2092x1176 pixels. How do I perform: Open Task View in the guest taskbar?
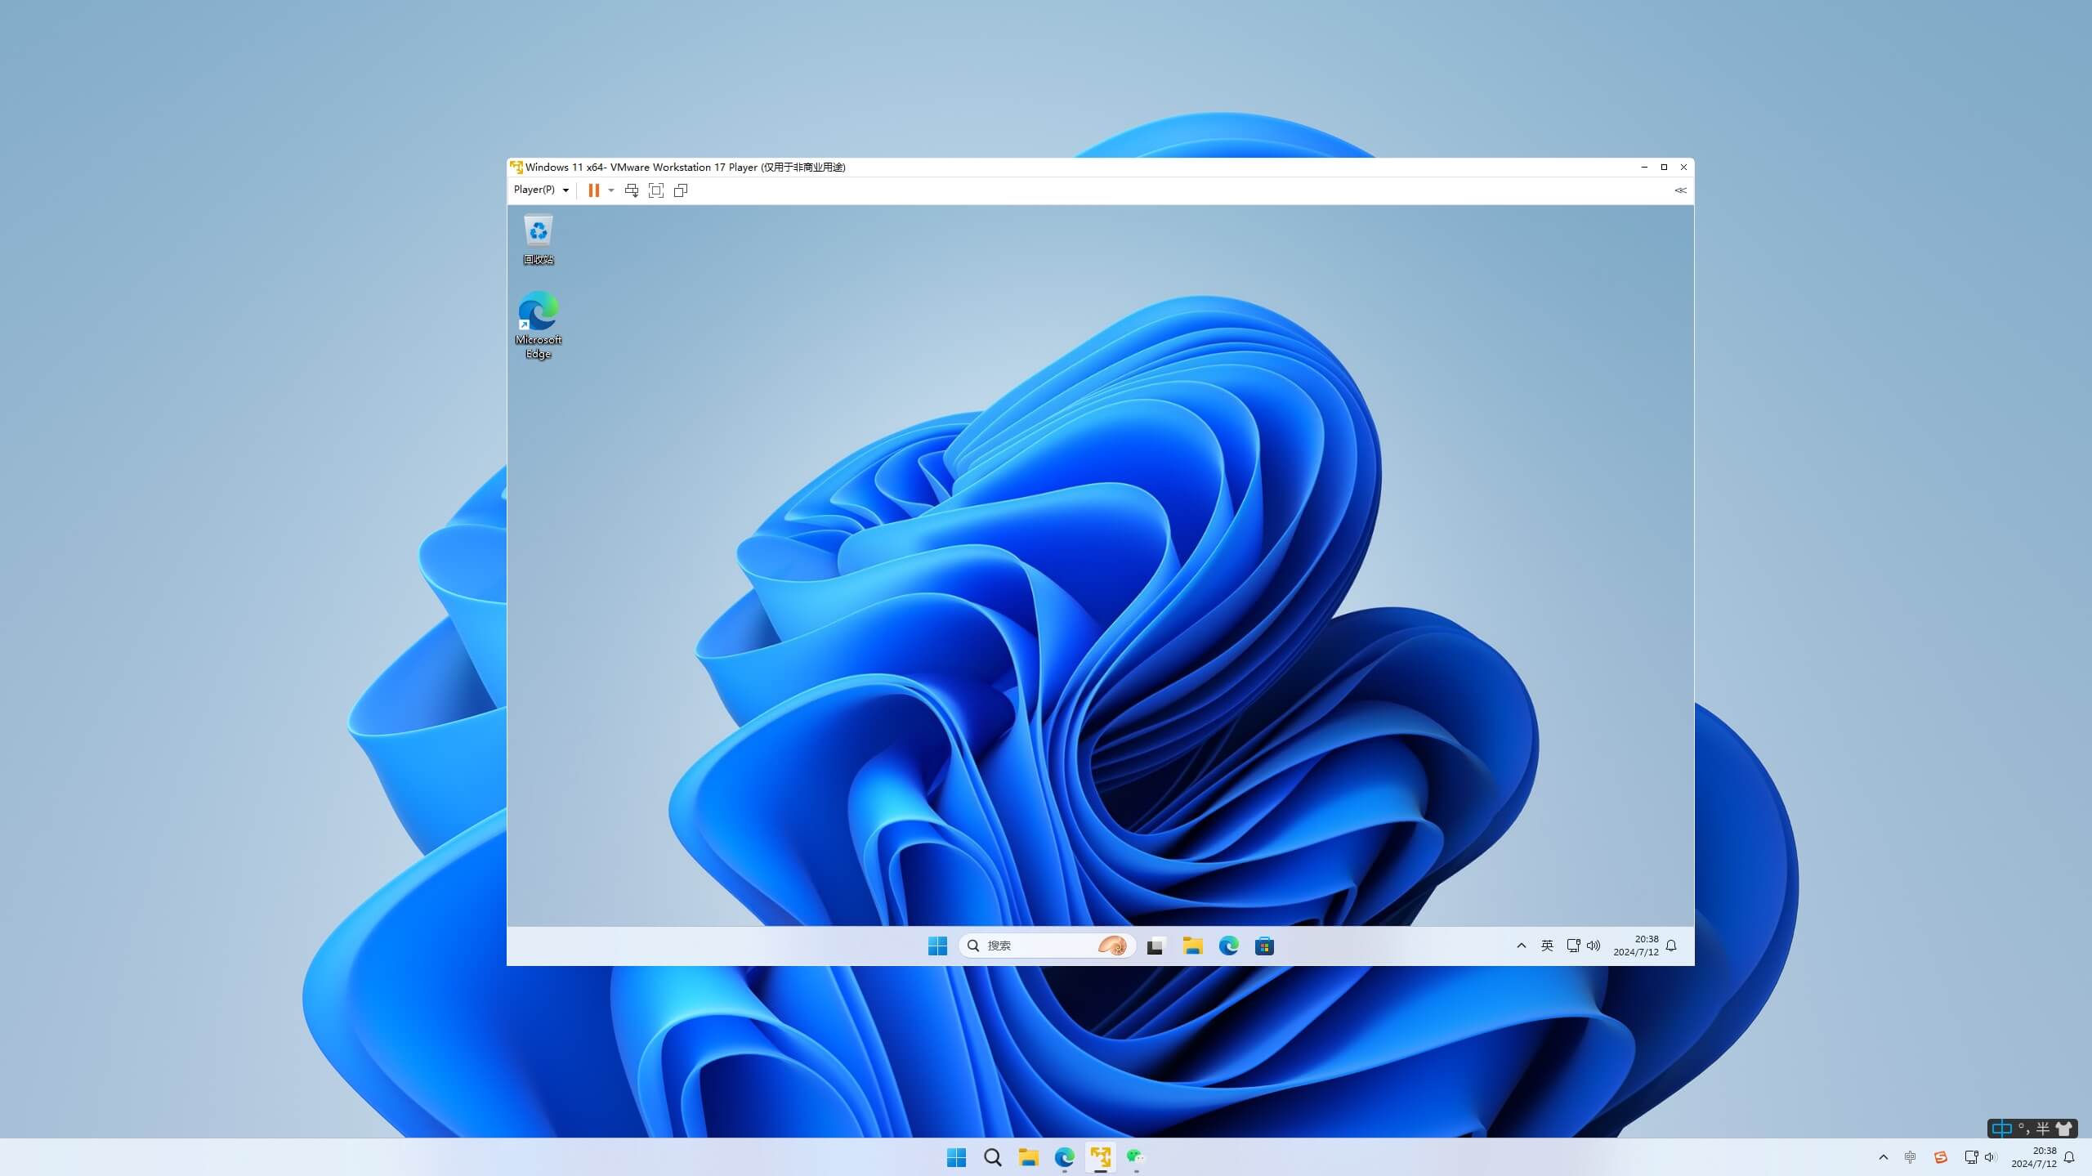tap(1155, 946)
